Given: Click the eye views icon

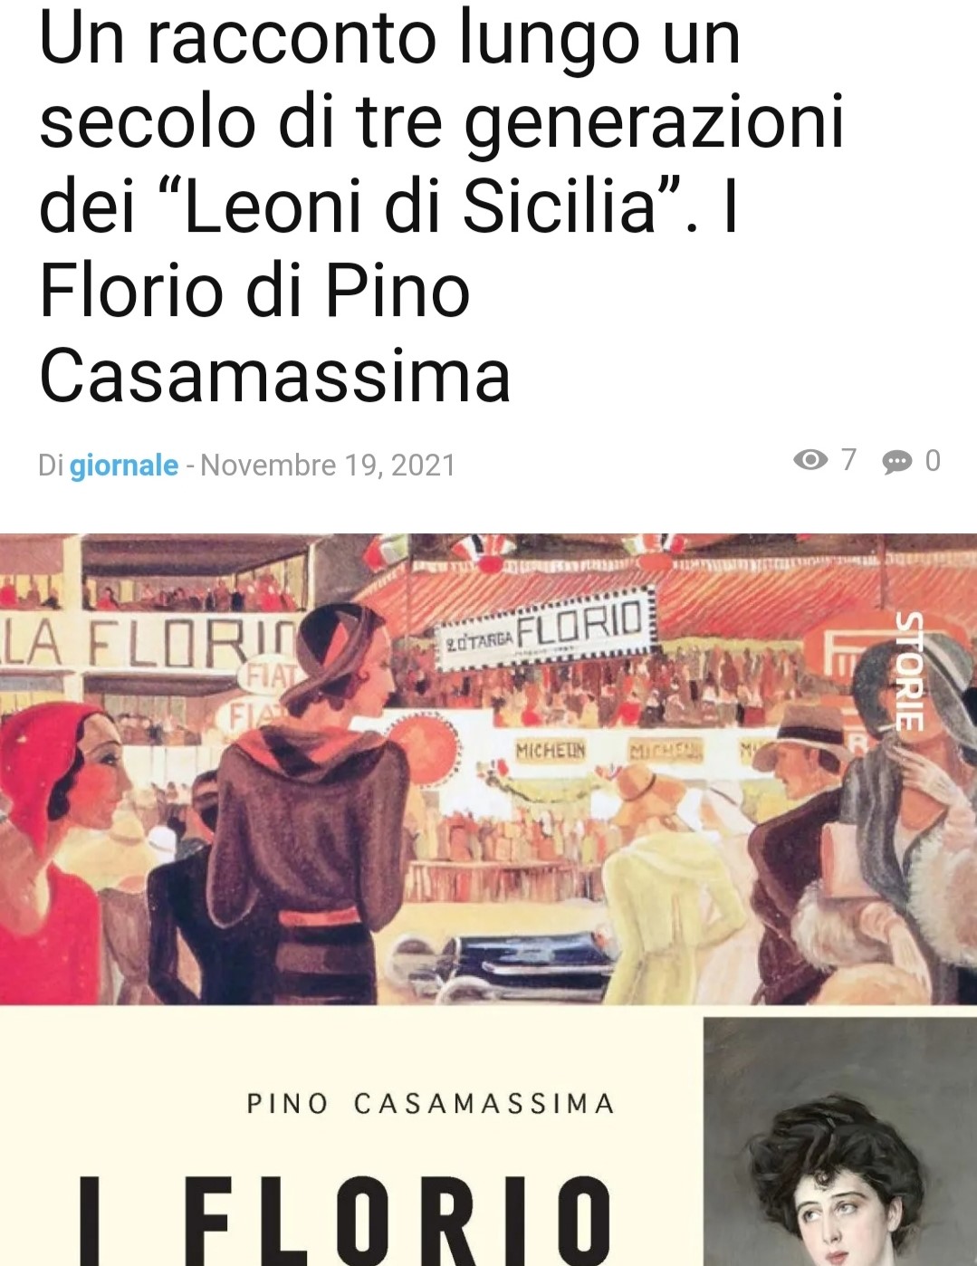Looking at the screenshot, I should (x=810, y=460).
